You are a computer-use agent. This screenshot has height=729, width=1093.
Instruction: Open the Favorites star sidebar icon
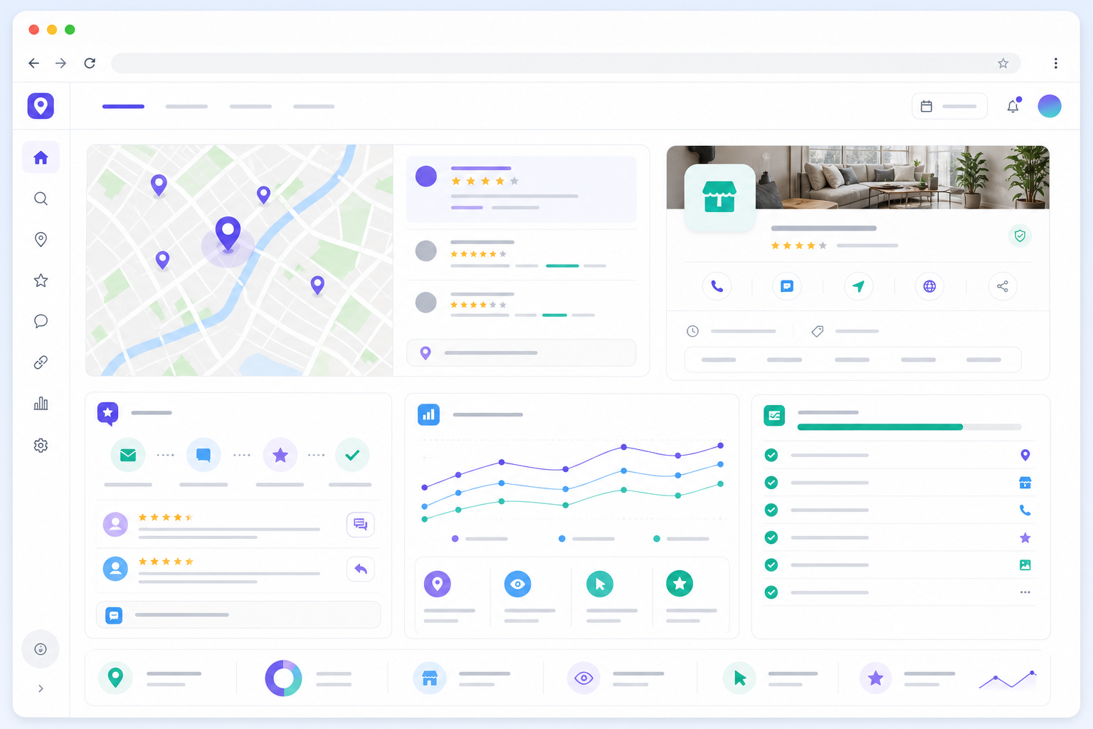(41, 280)
